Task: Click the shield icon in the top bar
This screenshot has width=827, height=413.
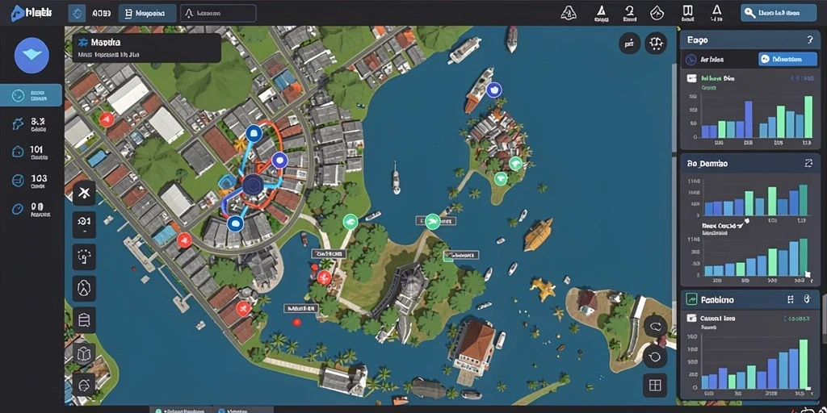Action: pos(657,13)
